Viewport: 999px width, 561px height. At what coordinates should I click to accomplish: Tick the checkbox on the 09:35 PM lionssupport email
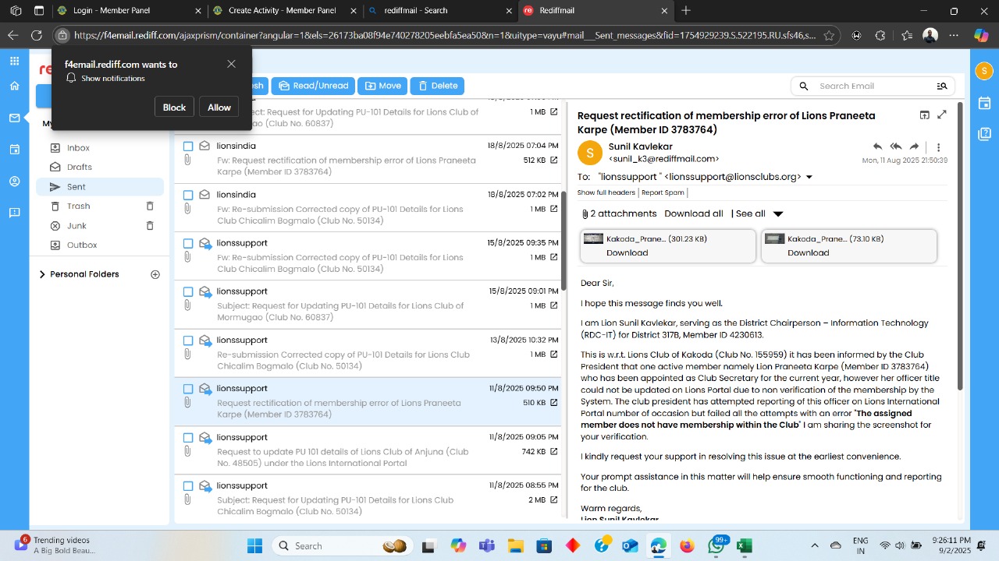(188, 243)
